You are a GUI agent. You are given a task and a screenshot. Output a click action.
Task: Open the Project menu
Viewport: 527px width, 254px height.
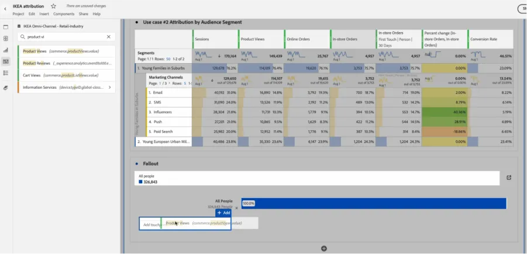click(19, 14)
